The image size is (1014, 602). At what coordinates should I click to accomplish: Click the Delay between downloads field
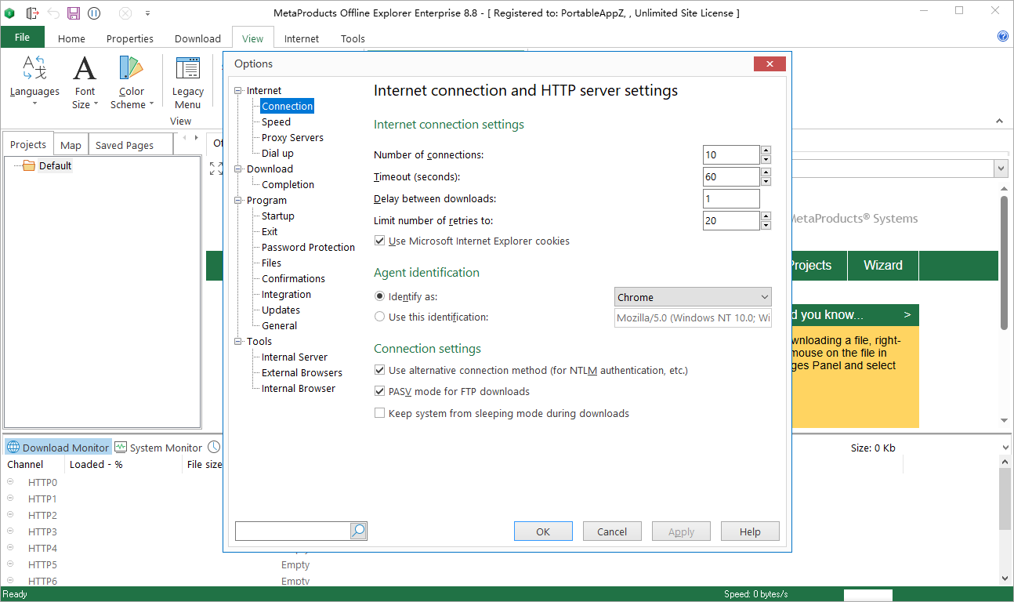730,199
